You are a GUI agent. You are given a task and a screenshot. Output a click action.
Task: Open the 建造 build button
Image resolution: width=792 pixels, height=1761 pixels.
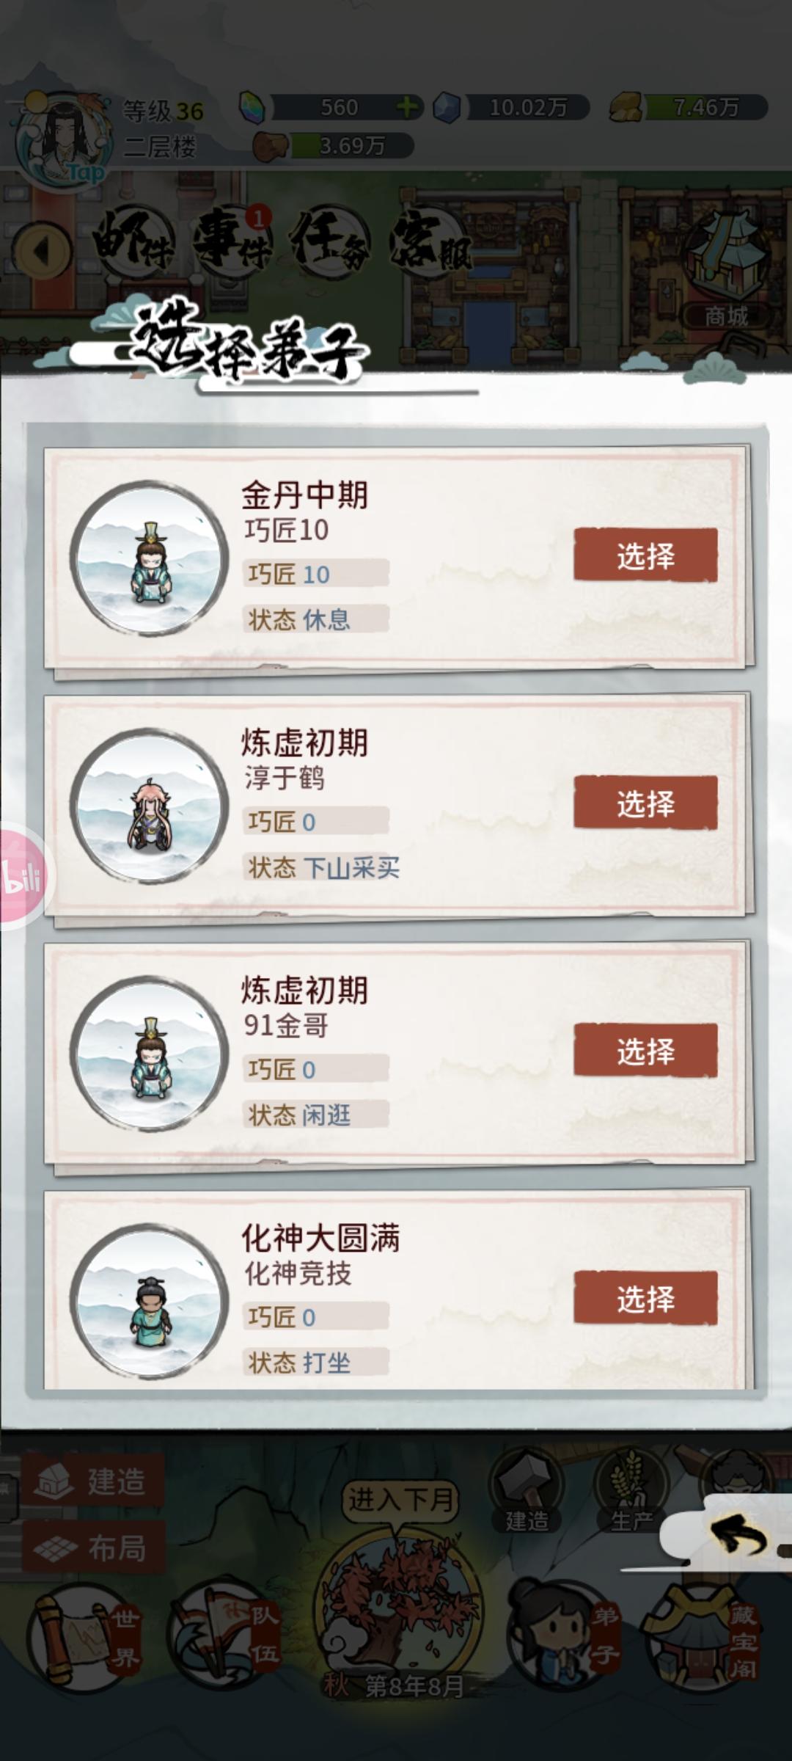[93, 1481]
